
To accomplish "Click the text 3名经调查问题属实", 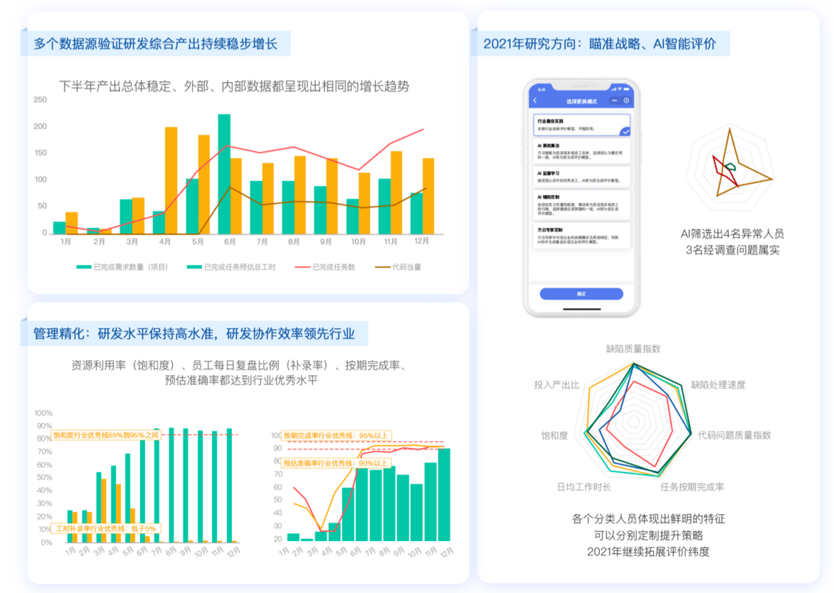I will tap(732, 250).
